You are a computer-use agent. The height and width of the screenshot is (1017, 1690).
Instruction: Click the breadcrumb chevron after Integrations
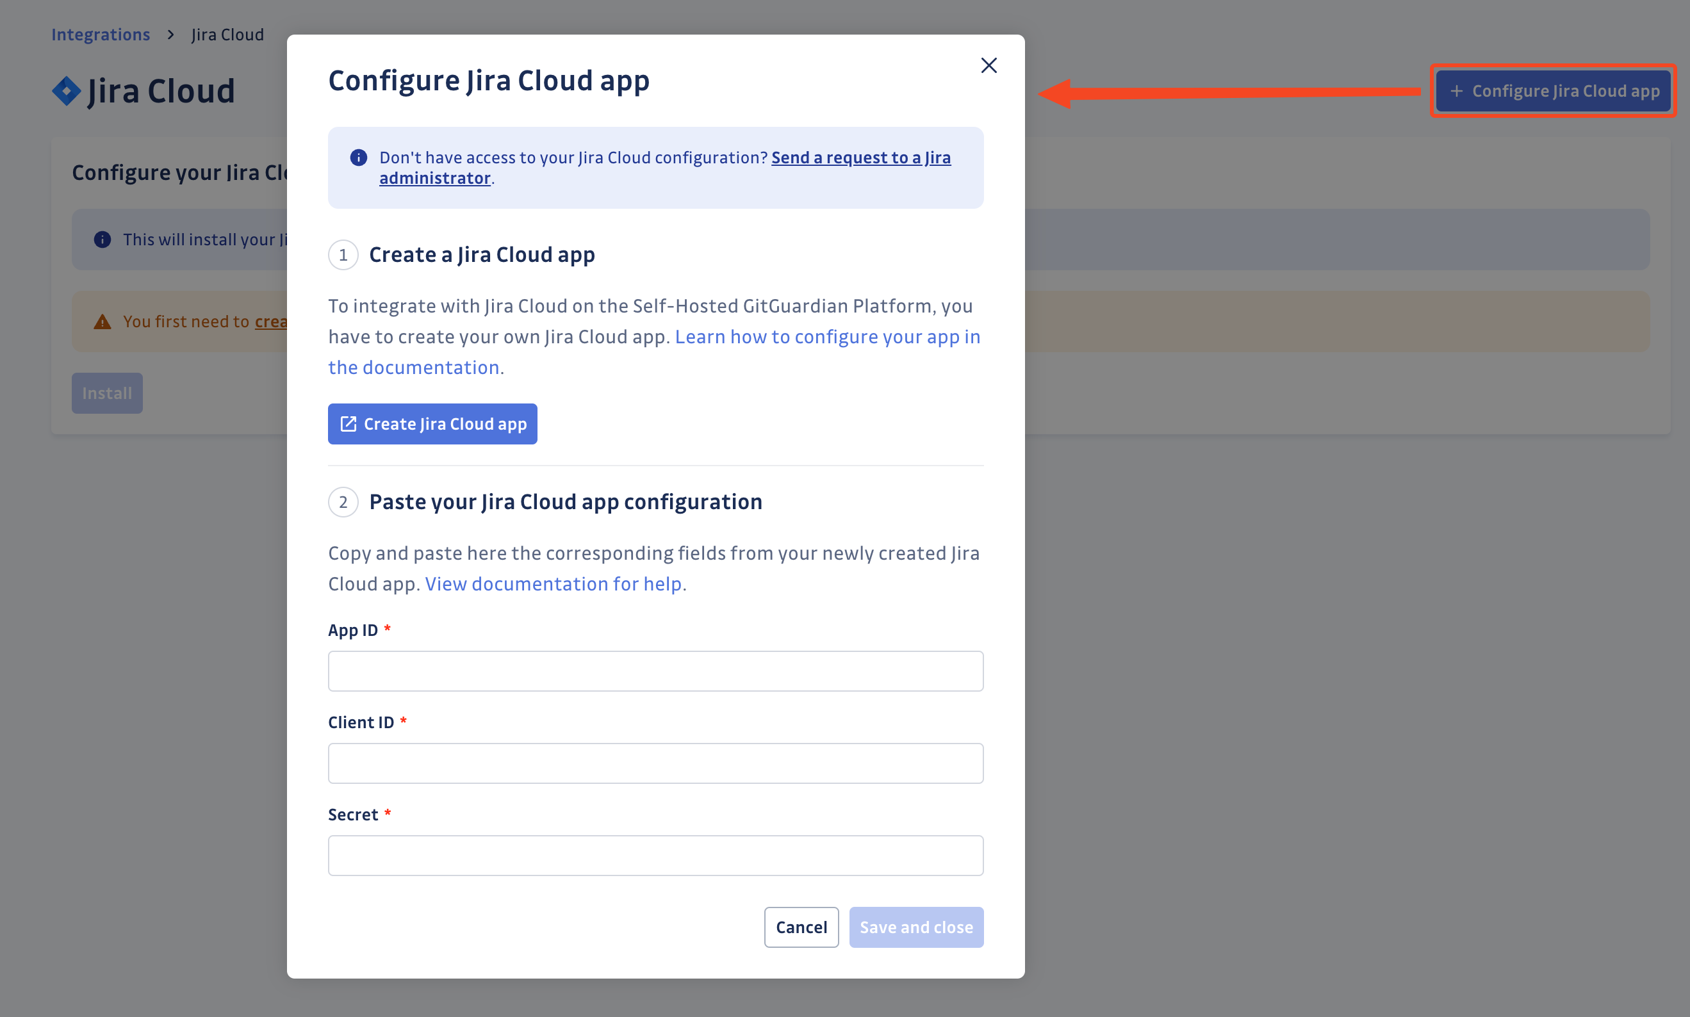pos(170,35)
